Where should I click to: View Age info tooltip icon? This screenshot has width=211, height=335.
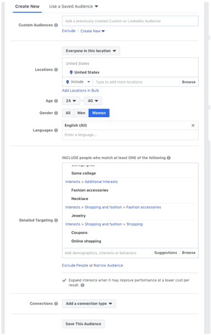[56, 101]
